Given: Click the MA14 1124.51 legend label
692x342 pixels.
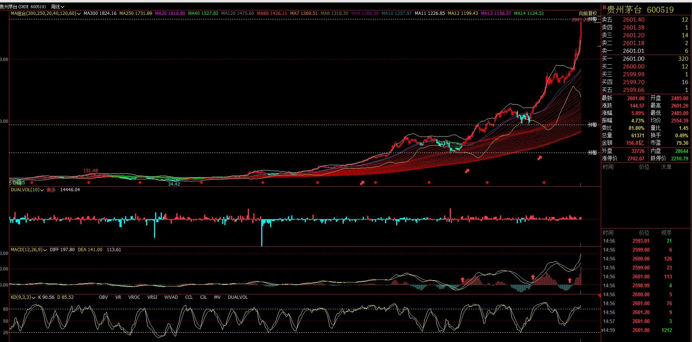Looking at the screenshot, I should [529, 13].
